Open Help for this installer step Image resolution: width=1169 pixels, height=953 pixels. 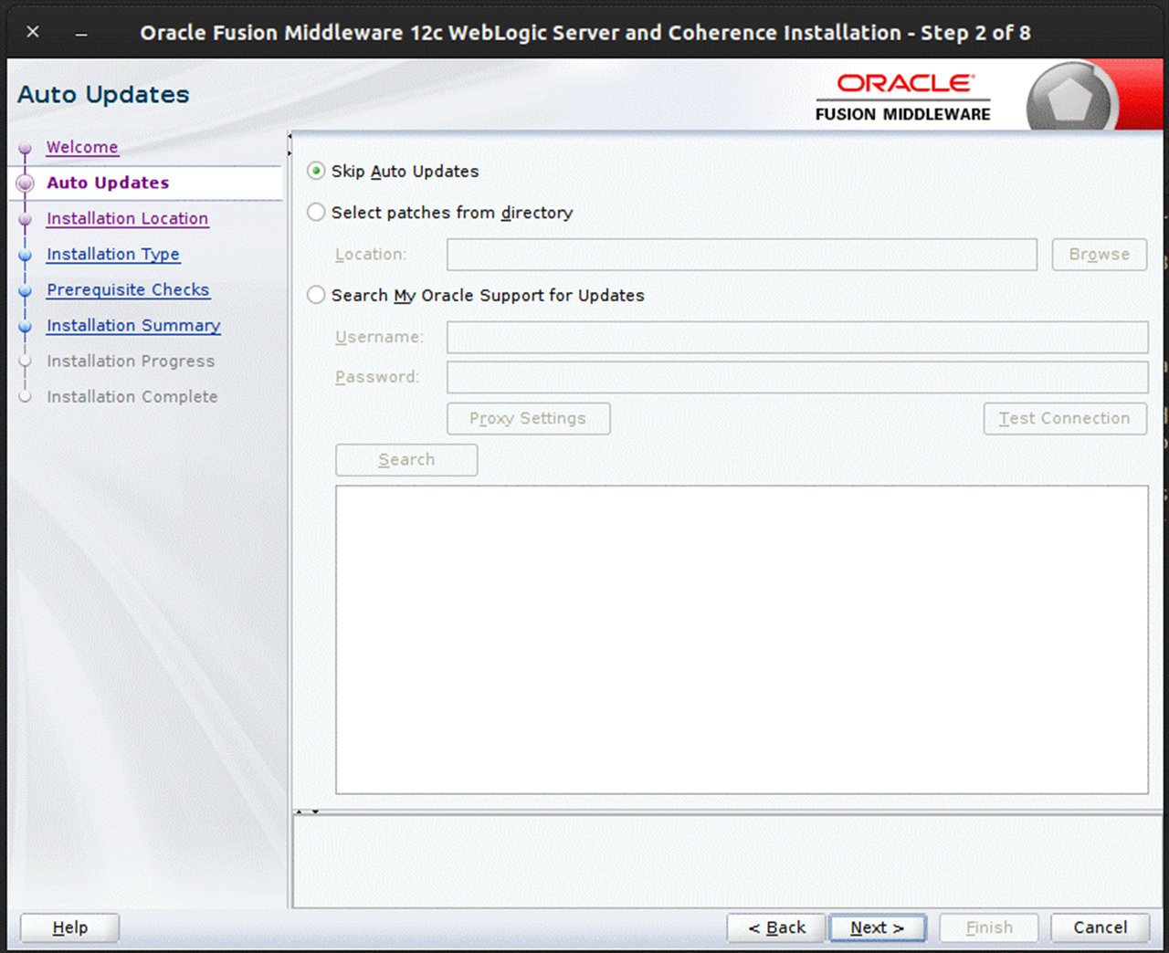(68, 927)
